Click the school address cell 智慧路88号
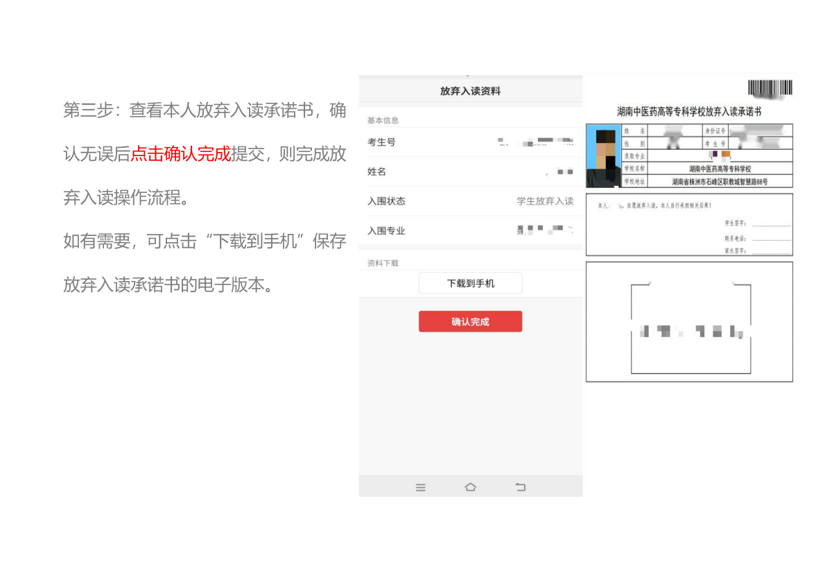Screen dimensions: 832x587 coord(720,182)
